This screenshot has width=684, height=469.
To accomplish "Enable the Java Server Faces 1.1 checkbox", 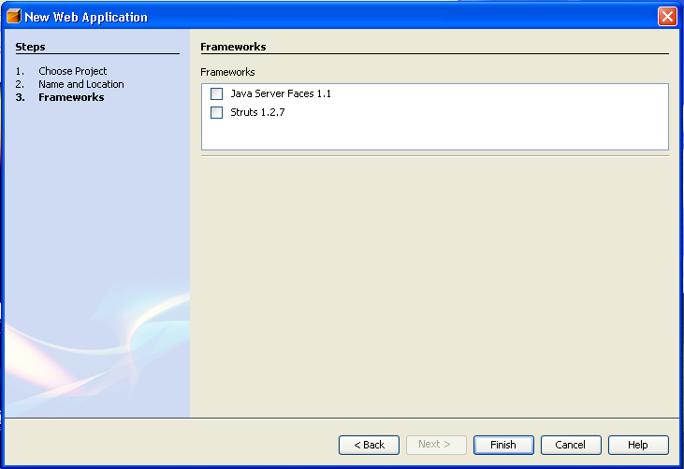I will coord(216,93).
